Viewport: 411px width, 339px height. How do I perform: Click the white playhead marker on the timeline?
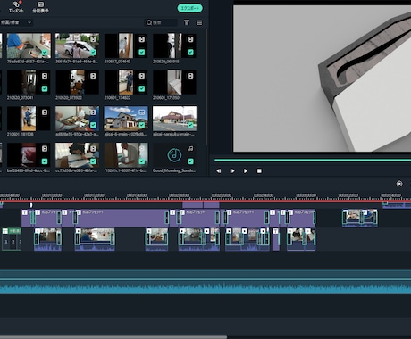coord(31,204)
